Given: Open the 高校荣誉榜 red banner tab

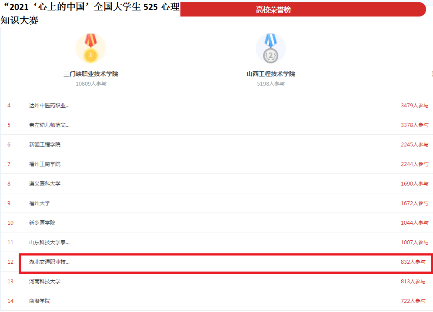Looking at the screenshot, I should tap(303, 10).
